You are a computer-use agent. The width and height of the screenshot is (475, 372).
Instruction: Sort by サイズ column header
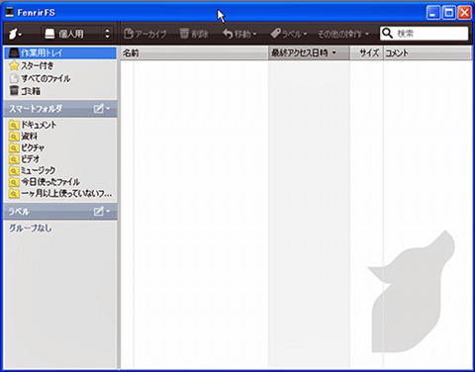366,52
